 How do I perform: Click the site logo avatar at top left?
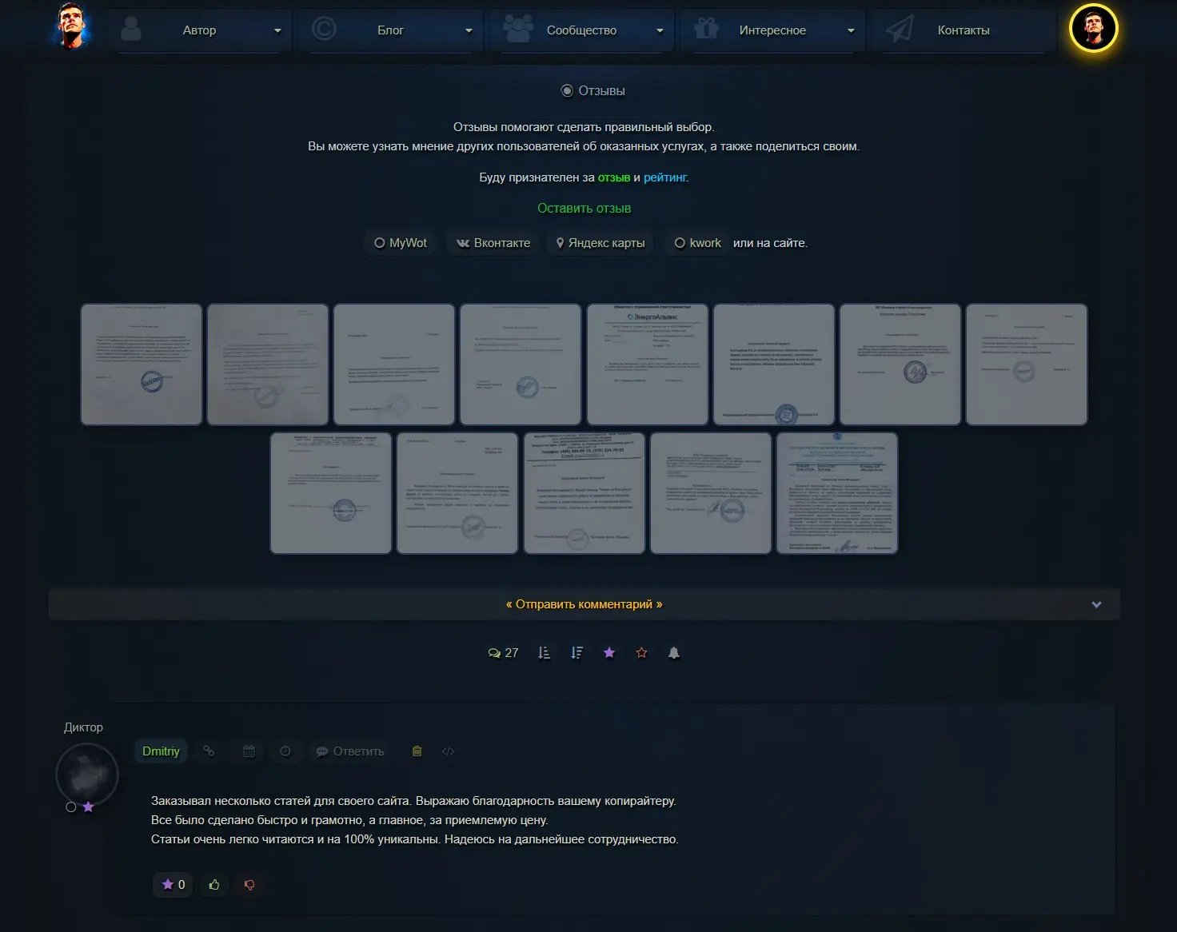(73, 26)
